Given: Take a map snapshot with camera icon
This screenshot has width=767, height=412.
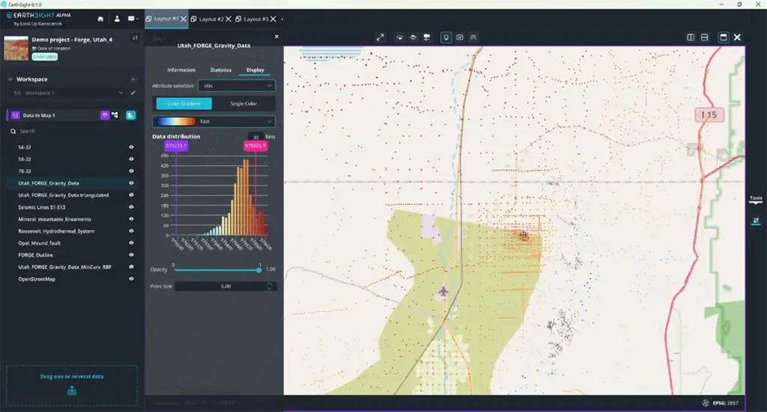Looking at the screenshot, I should (460, 37).
